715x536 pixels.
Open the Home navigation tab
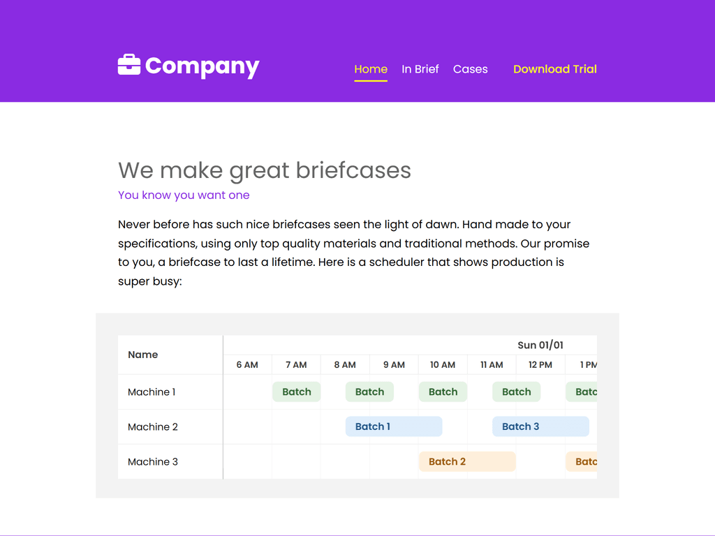pyautogui.click(x=371, y=69)
